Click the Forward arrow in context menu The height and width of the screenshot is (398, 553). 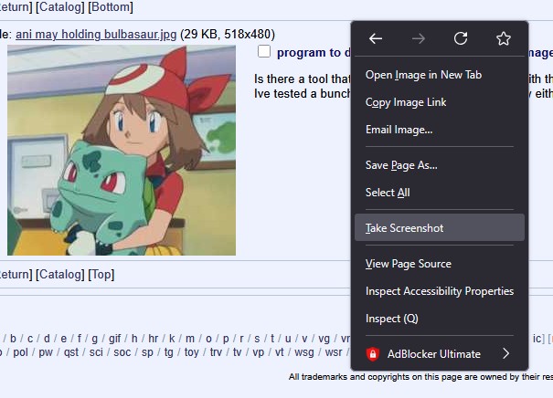[x=419, y=38]
